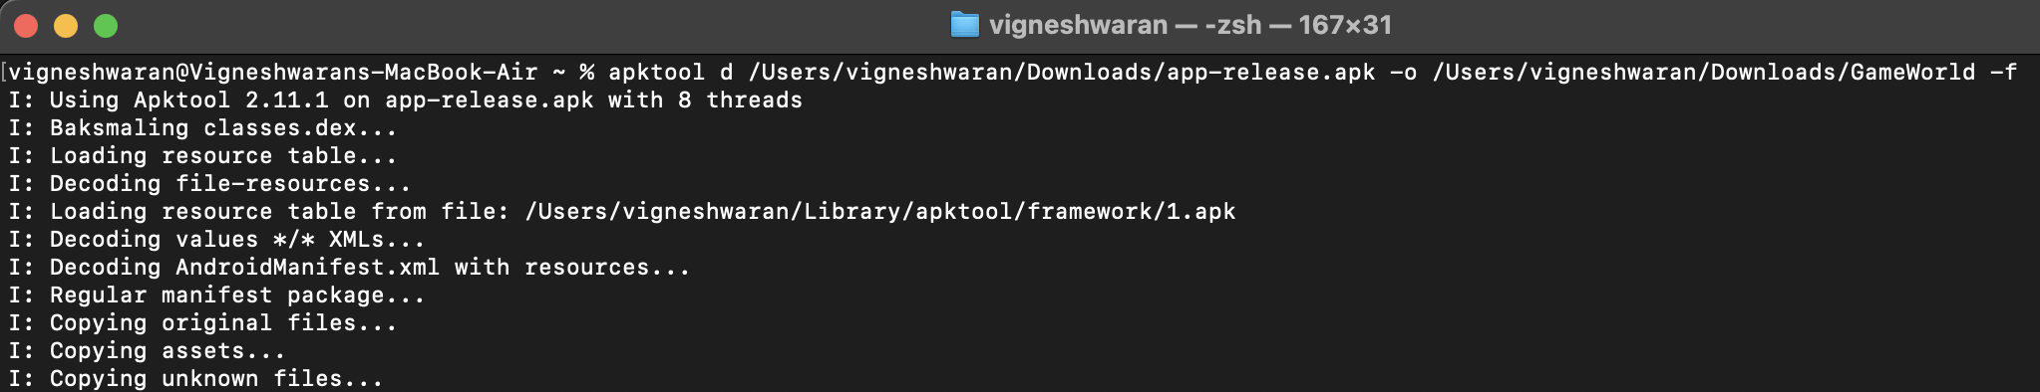Click the red close window button
2040x392 pixels.
coord(26,26)
